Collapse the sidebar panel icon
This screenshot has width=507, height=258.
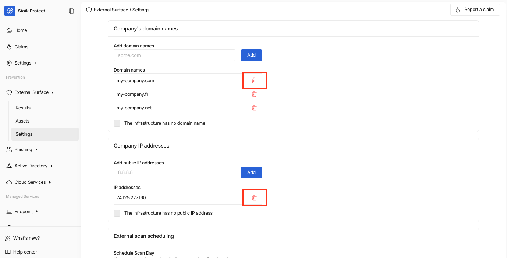click(x=71, y=11)
